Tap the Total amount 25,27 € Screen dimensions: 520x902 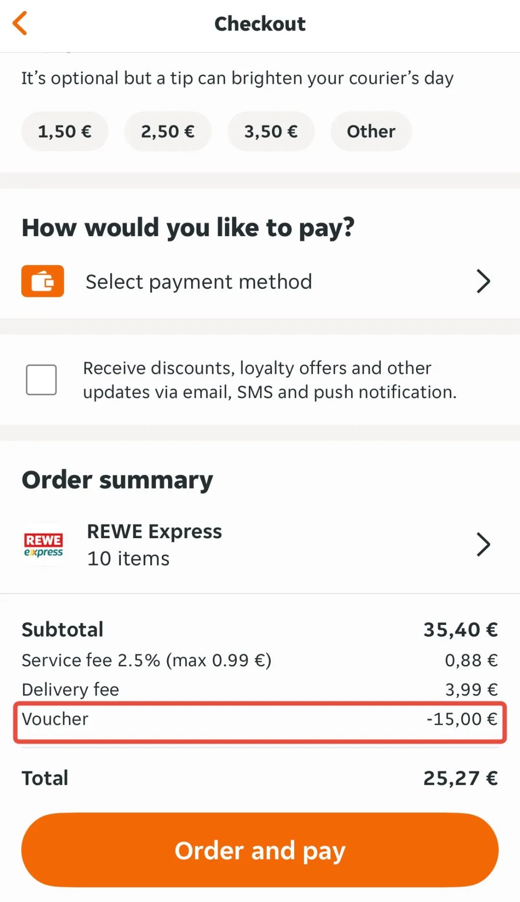tap(460, 778)
